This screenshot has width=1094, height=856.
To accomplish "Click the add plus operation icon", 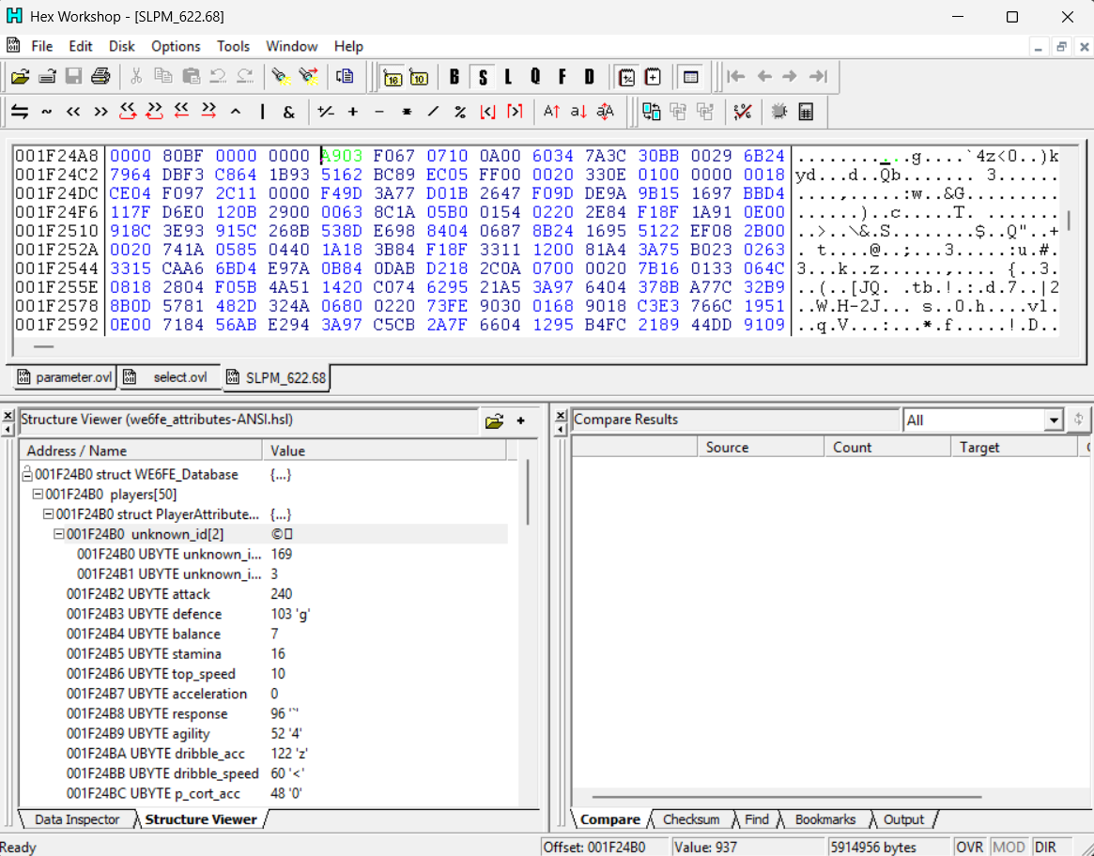I will [x=353, y=112].
